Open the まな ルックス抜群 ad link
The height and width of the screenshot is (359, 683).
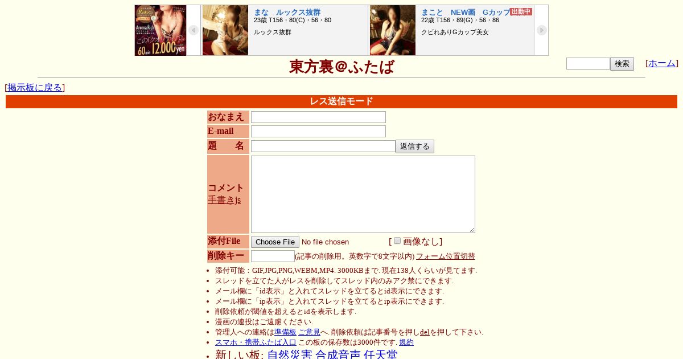coord(287,12)
